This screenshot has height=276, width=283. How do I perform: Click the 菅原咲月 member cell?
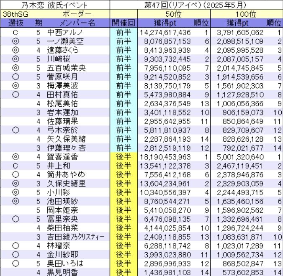coord(62,77)
